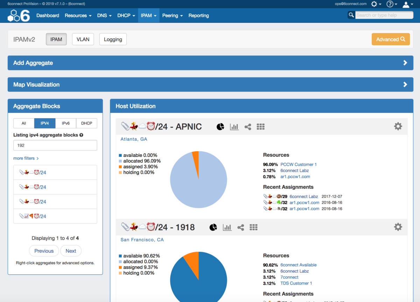
Task: Open the PCCW Customer 1 resource link
Action: [299, 164]
